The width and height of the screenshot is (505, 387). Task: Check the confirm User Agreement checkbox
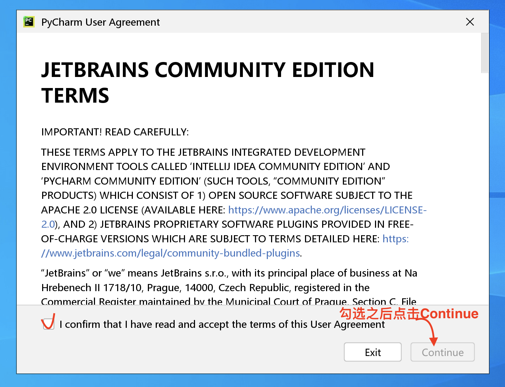[49, 324]
